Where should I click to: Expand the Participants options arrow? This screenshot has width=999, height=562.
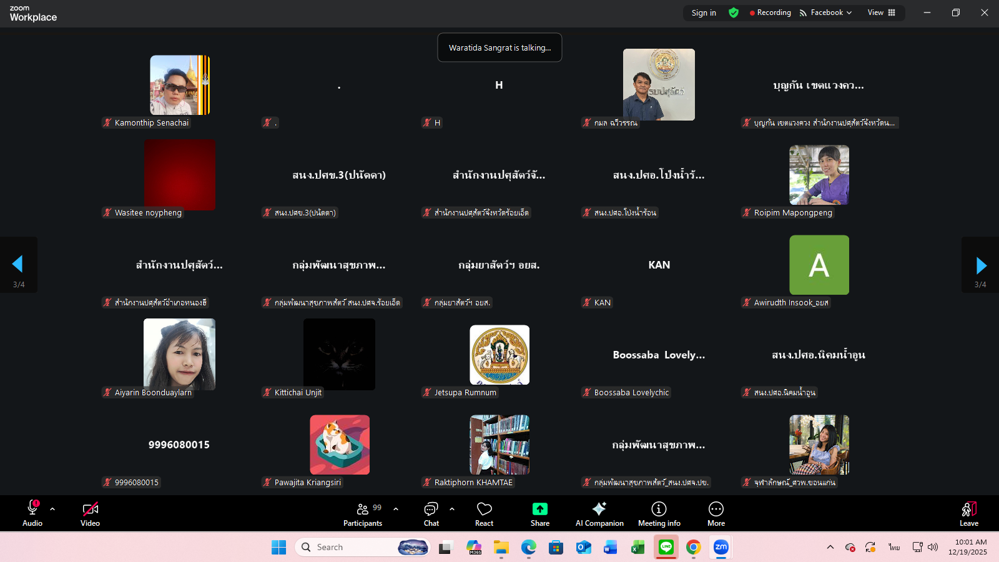tap(396, 509)
